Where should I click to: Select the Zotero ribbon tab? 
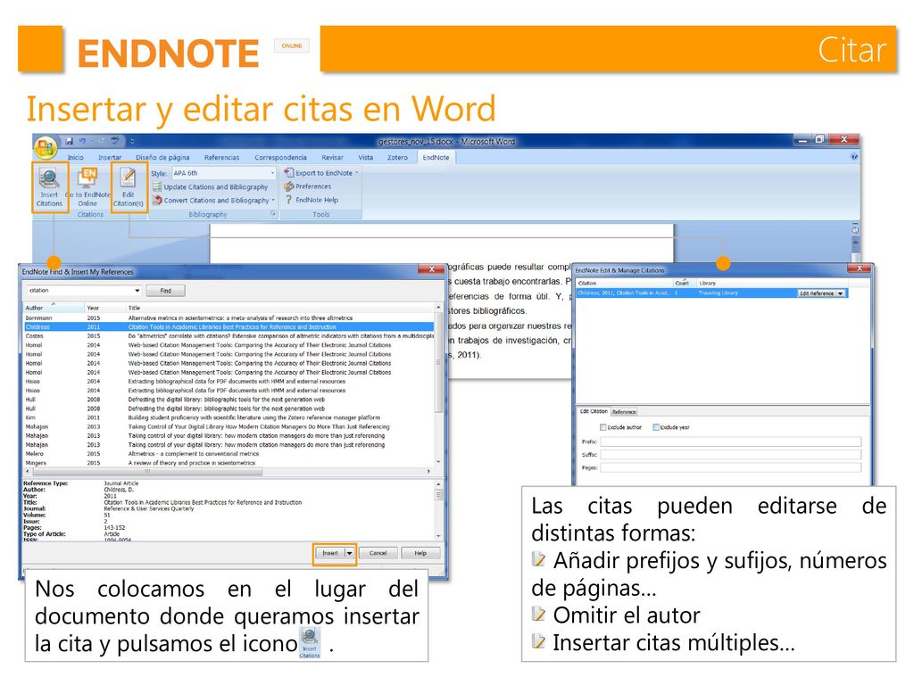397,158
